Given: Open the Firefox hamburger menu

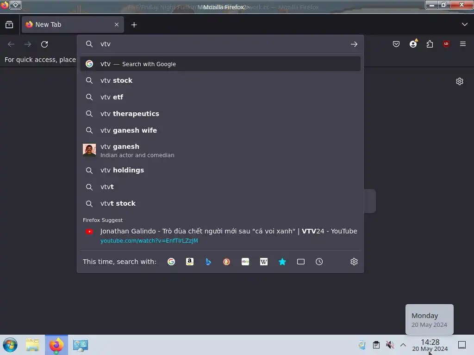Looking at the screenshot, I should coord(463,44).
